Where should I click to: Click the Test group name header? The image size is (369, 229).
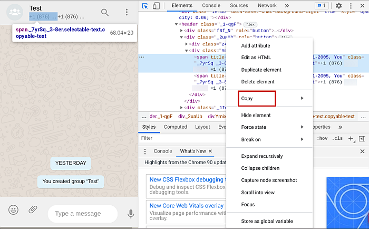[x=35, y=8]
